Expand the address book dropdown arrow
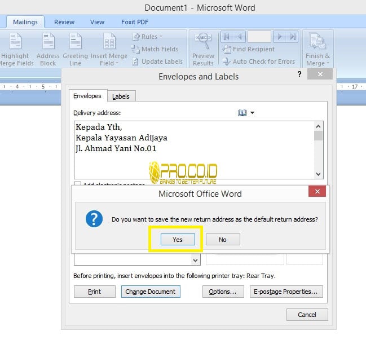 (252, 113)
